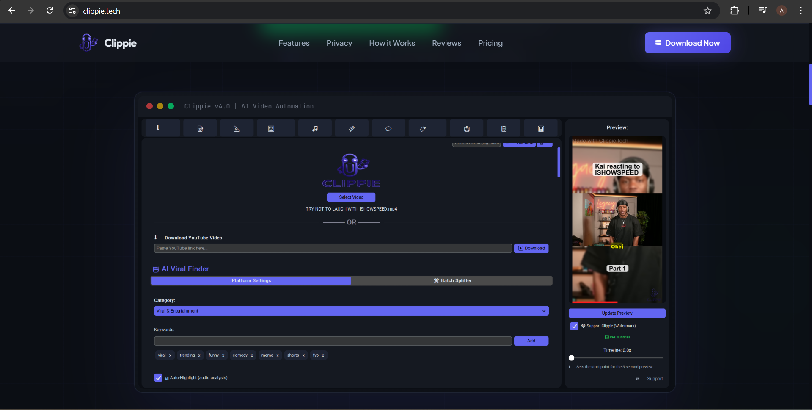Open the media control icon in Chrome toolbar
The width and height of the screenshot is (812, 410).
(762, 11)
